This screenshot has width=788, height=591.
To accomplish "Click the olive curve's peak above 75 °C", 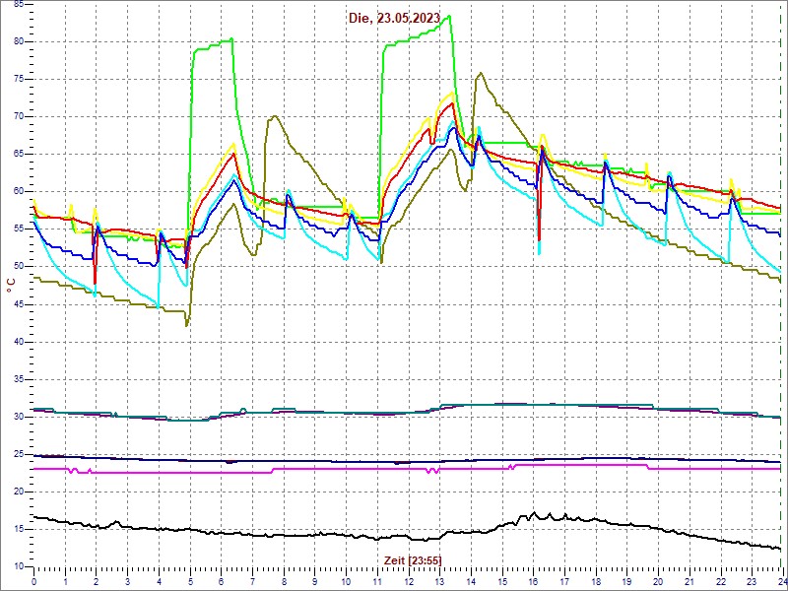I will click(481, 73).
